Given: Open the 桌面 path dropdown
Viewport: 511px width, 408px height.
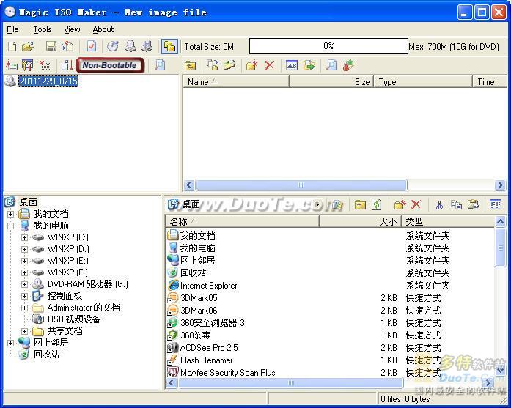Looking at the screenshot, I should 317,205.
